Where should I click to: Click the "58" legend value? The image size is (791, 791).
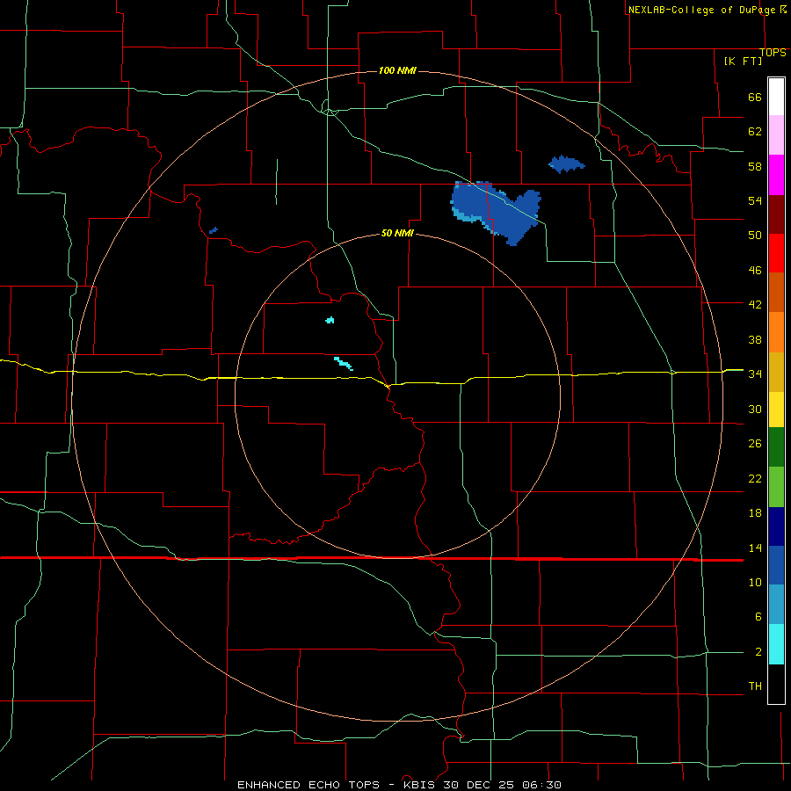(x=755, y=166)
